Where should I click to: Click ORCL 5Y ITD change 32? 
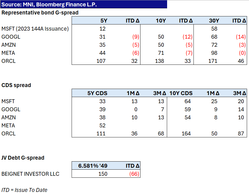click(x=134, y=61)
